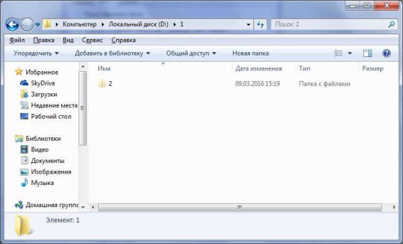The width and height of the screenshot is (403, 244).
Task: Click the Новая папка button
Action: click(251, 54)
